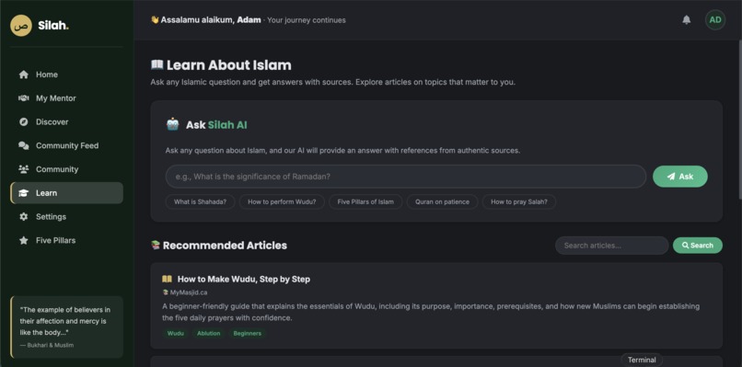Screen dimensions: 742x367
Task: Click the MyMasjid.ca source label
Action: coord(189,292)
